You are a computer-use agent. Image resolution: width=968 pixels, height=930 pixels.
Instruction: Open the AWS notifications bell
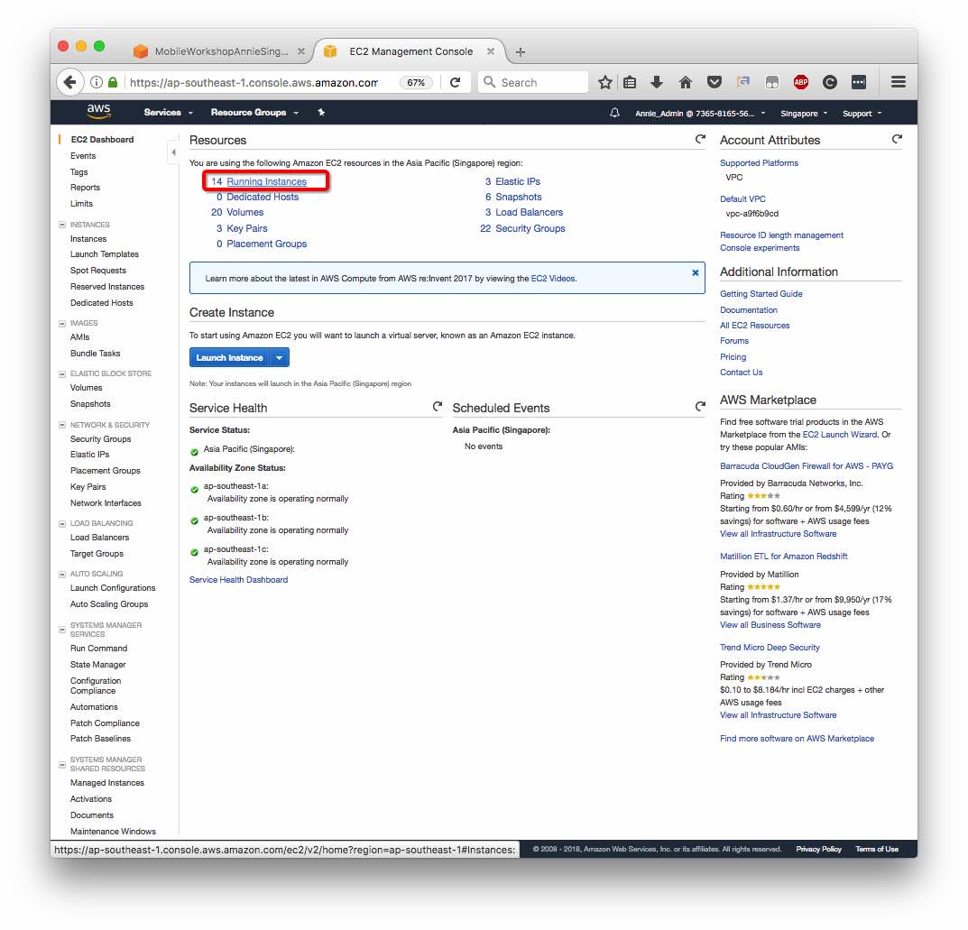pos(614,113)
